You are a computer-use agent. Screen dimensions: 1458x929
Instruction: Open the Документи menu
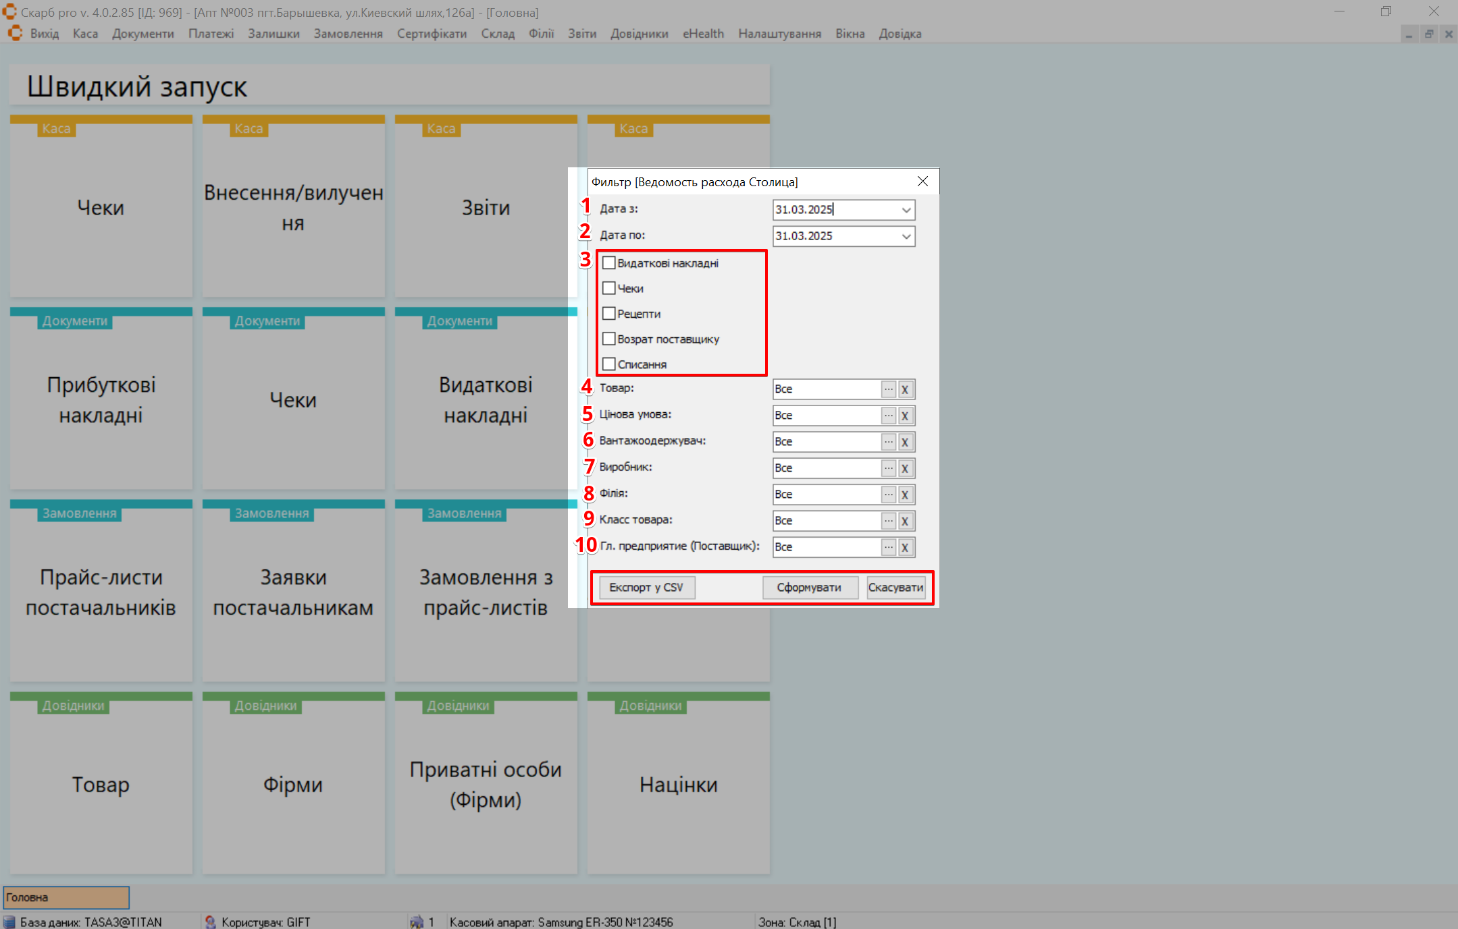coord(143,34)
